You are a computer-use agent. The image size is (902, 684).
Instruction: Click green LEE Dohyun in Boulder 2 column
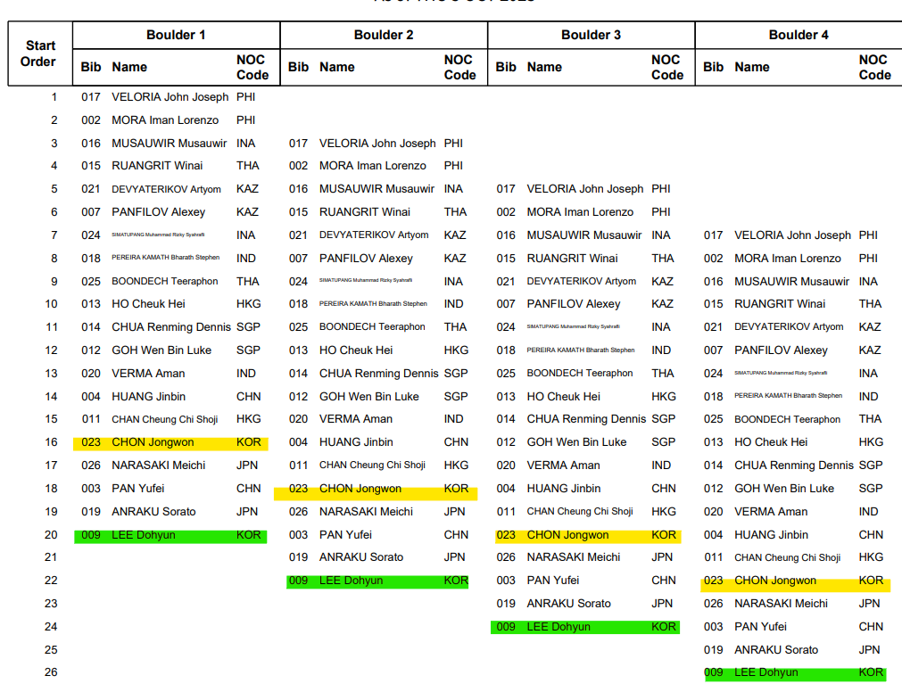pos(351,581)
